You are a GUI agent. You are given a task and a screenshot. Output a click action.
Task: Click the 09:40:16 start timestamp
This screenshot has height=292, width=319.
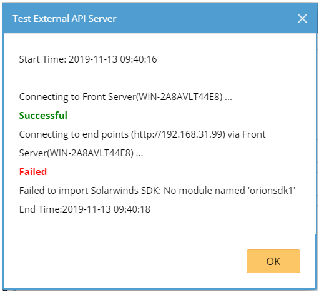point(139,59)
